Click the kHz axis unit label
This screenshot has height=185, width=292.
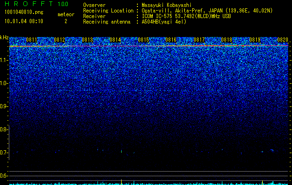point(4,37)
